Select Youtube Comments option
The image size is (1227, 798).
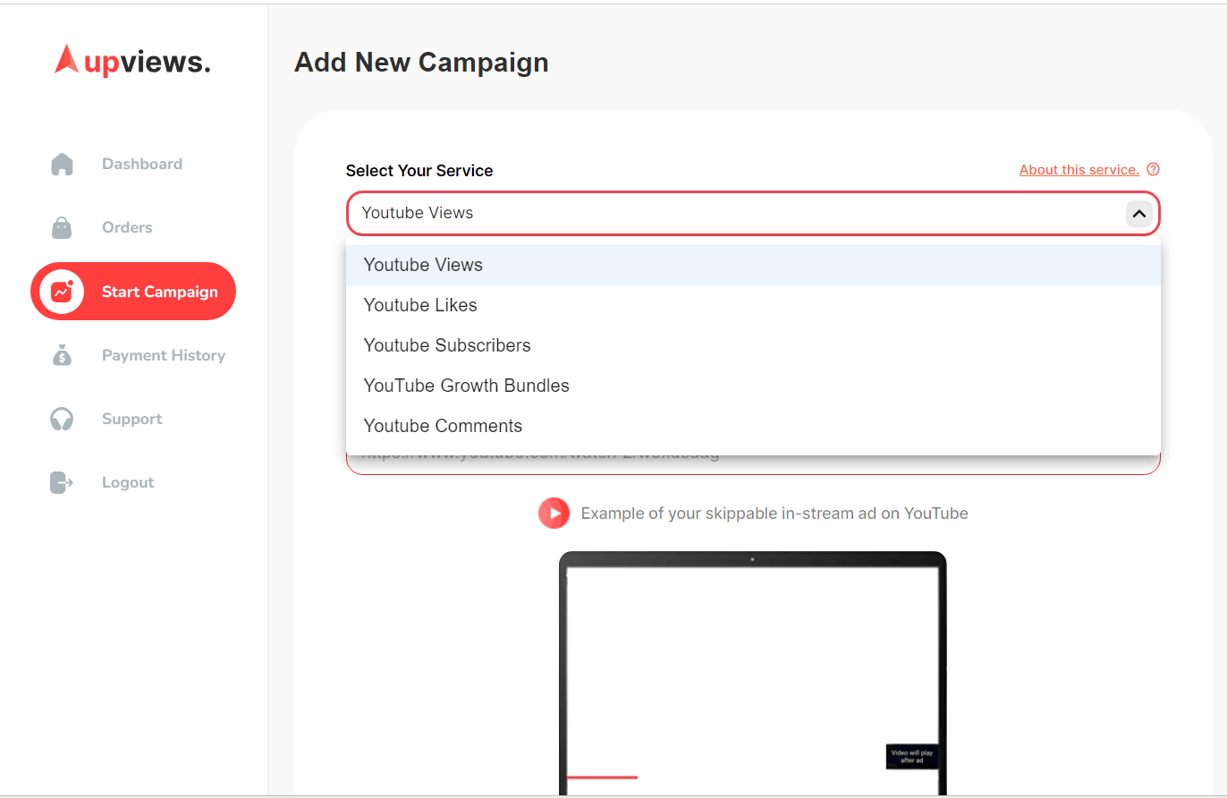click(x=443, y=427)
